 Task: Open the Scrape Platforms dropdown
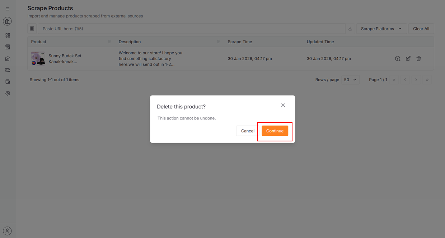pos(381,28)
